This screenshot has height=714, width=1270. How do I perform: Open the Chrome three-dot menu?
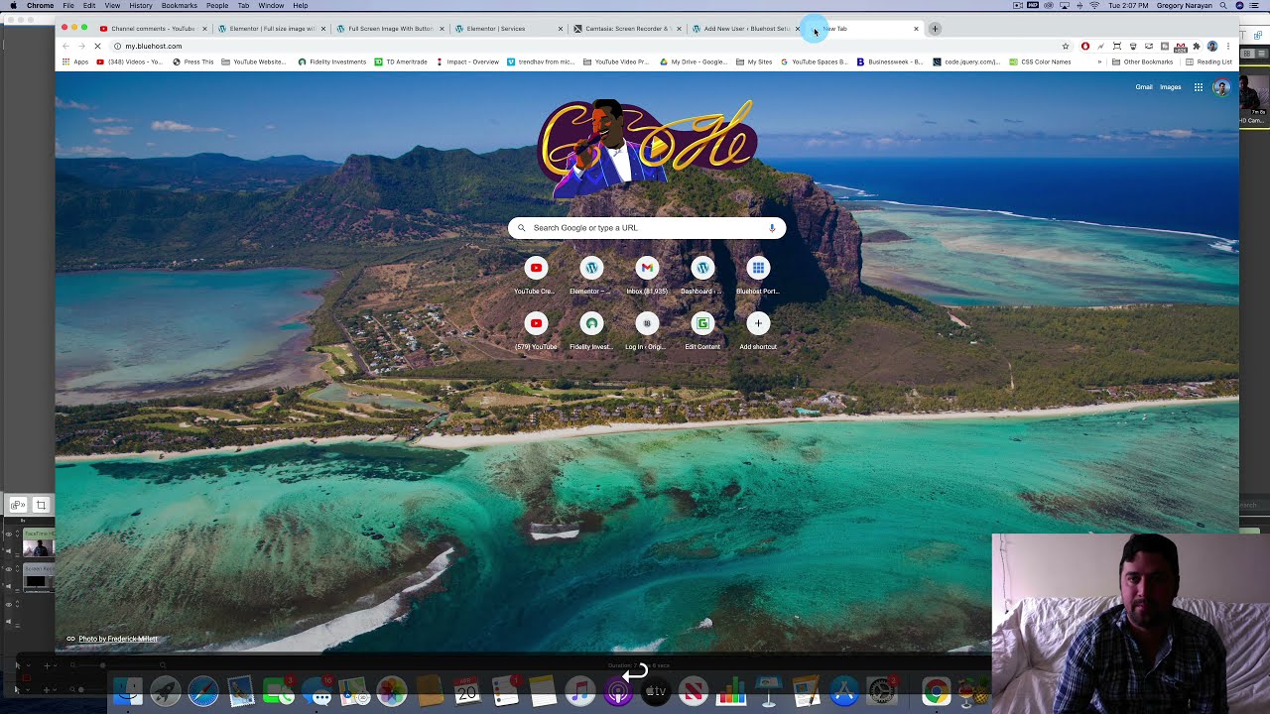pyautogui.click(x=1228, y=47)
